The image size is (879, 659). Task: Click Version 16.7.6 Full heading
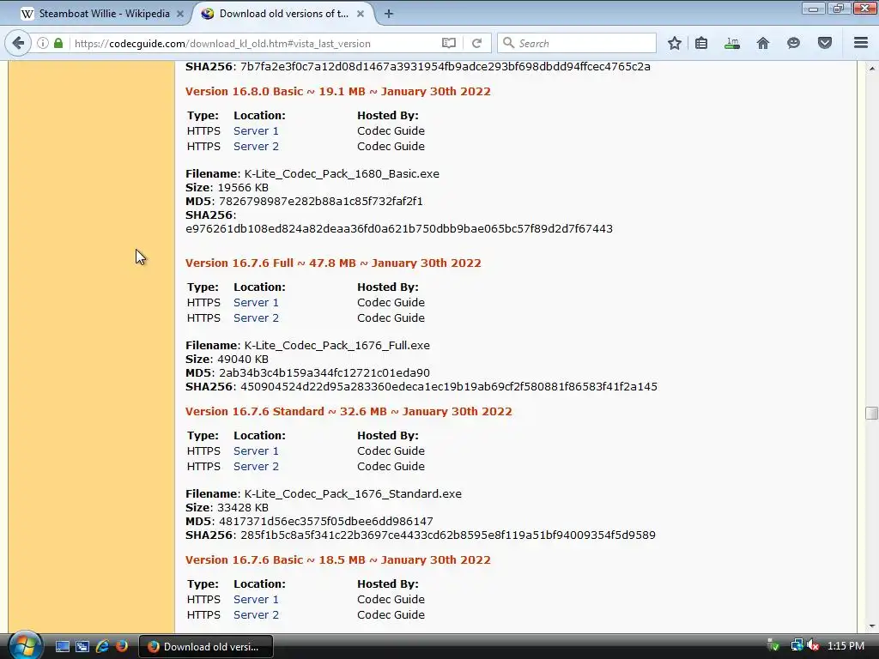point(334,263)
